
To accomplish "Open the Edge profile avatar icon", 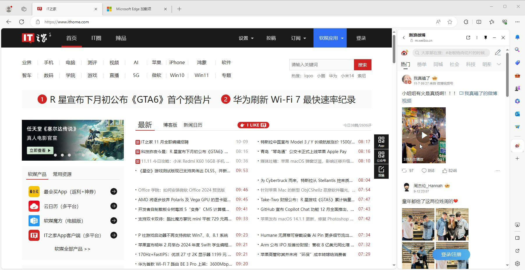I will 9,9.
